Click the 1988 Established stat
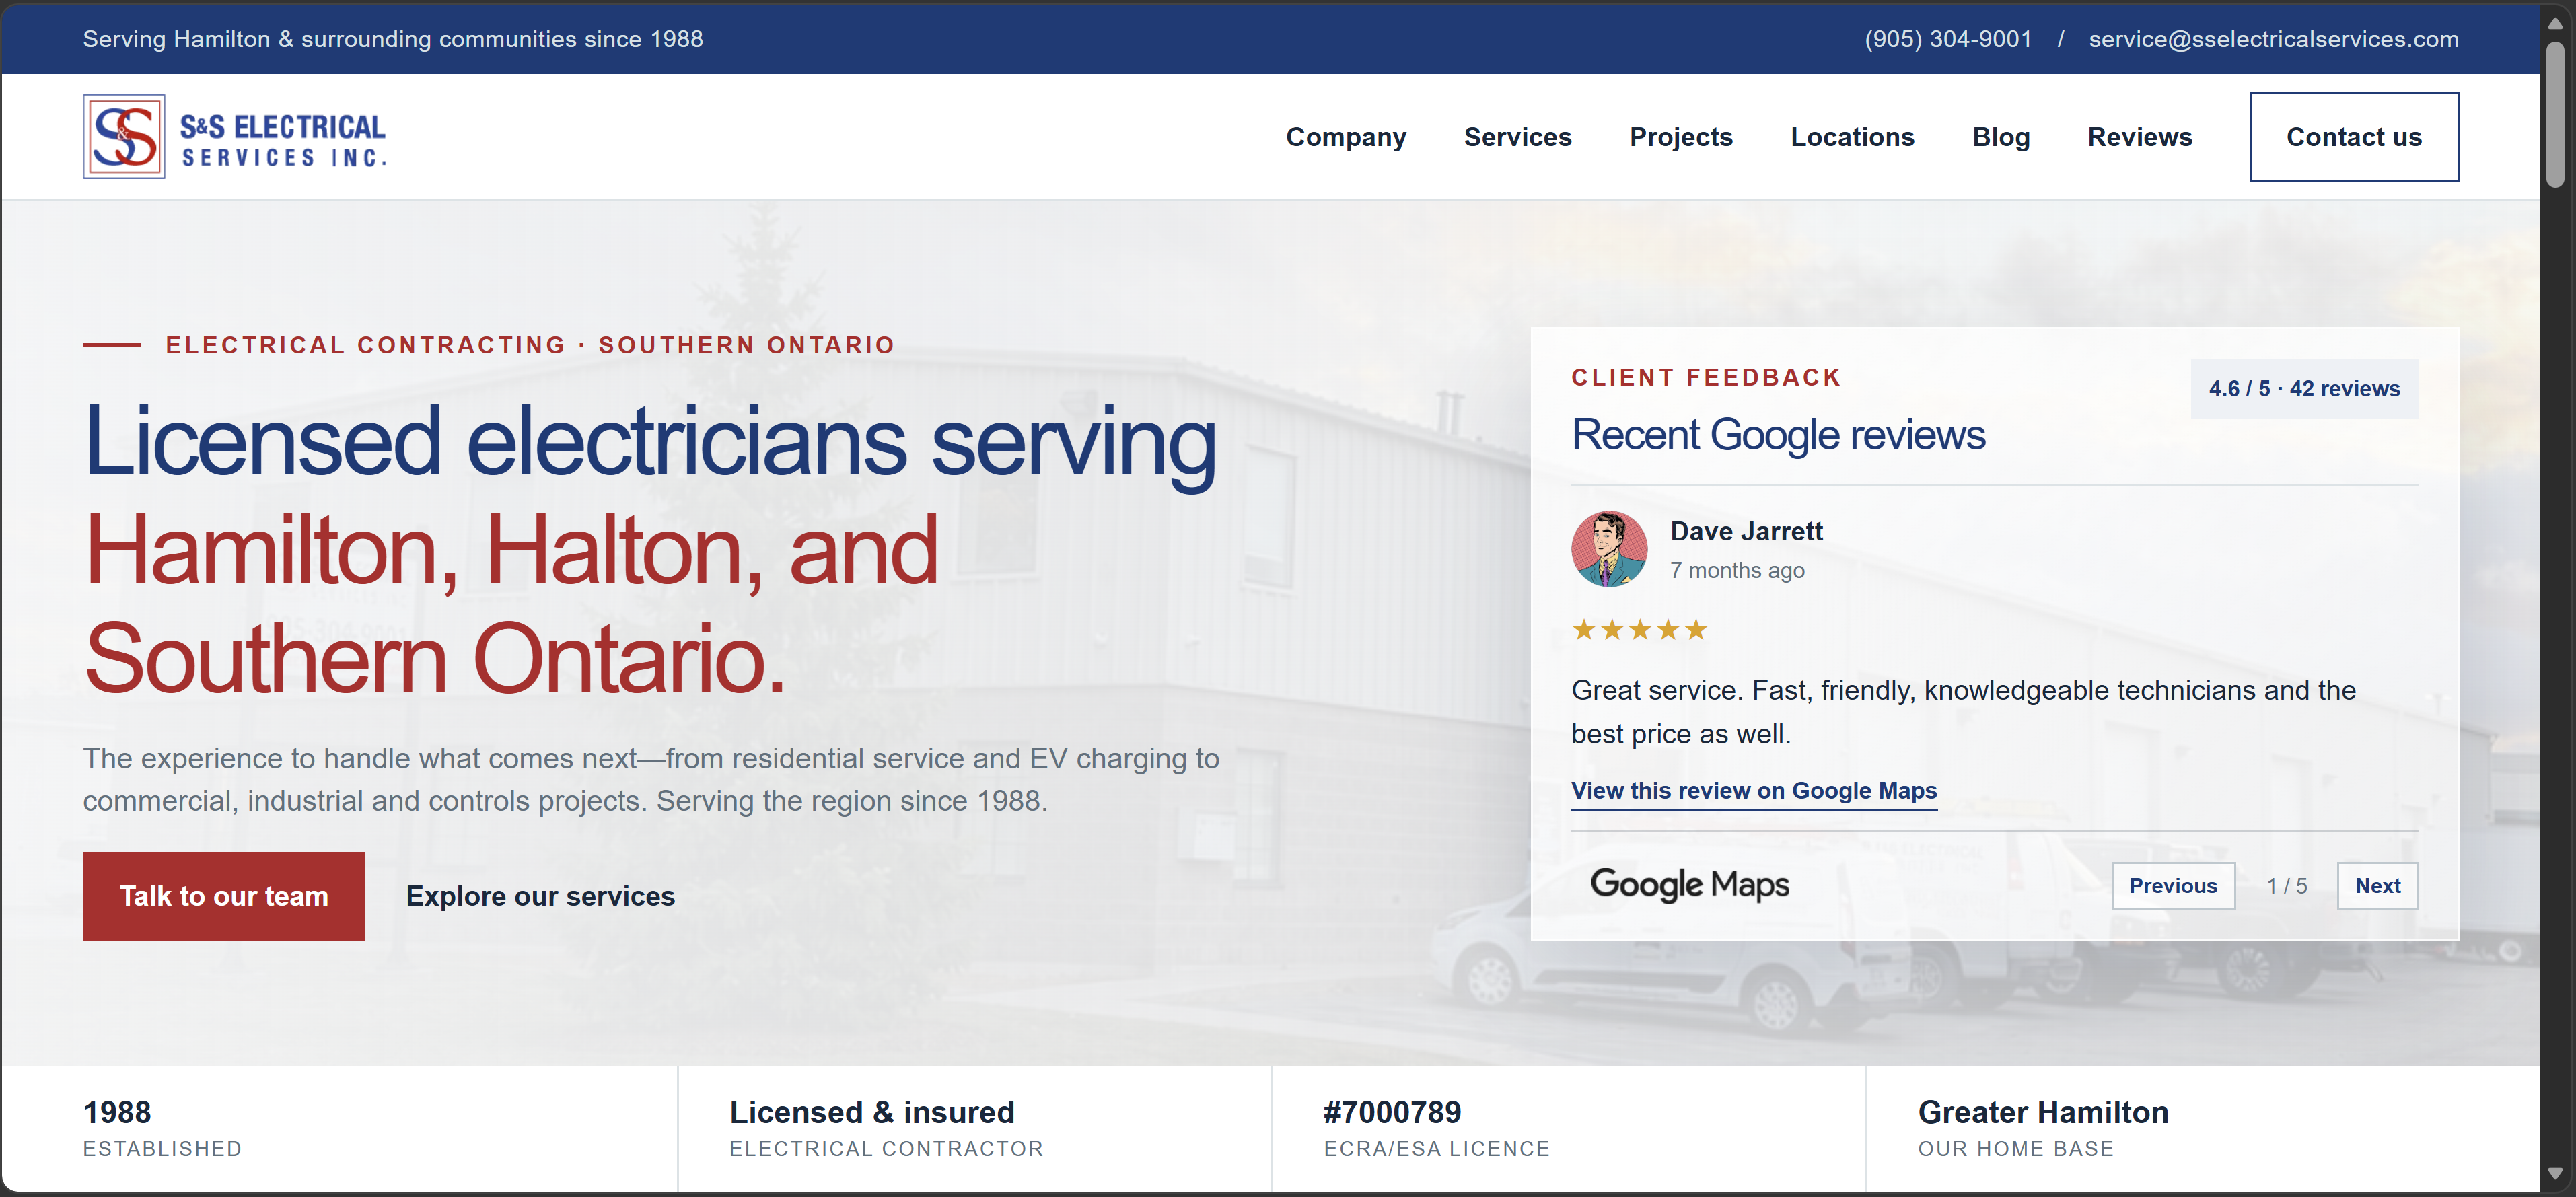The image size is (2576, 1197). (162, 1128)
